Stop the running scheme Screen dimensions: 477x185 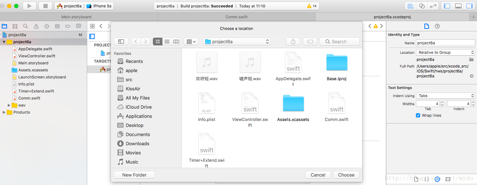(x=45, y=6)
